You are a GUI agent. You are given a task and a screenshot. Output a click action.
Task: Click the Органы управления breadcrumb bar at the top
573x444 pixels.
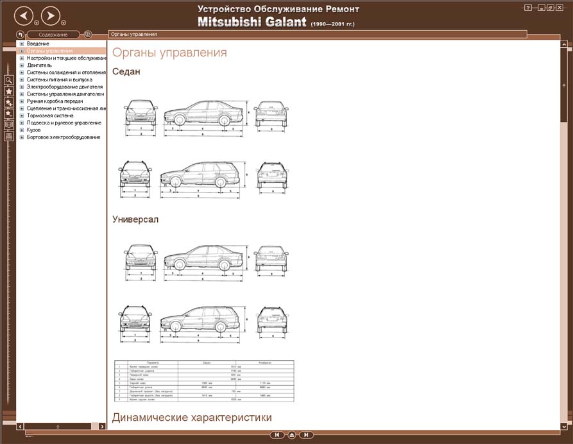[x=317, y=35]
